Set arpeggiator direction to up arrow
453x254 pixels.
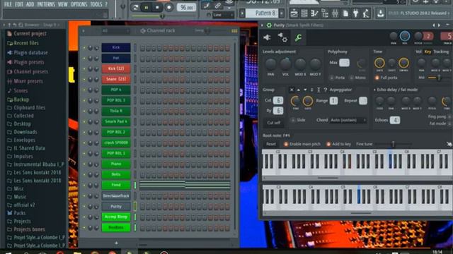click(x=299, y=90)
